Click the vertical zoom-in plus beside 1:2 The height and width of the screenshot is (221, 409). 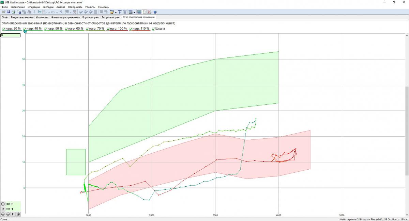point(3,204)
